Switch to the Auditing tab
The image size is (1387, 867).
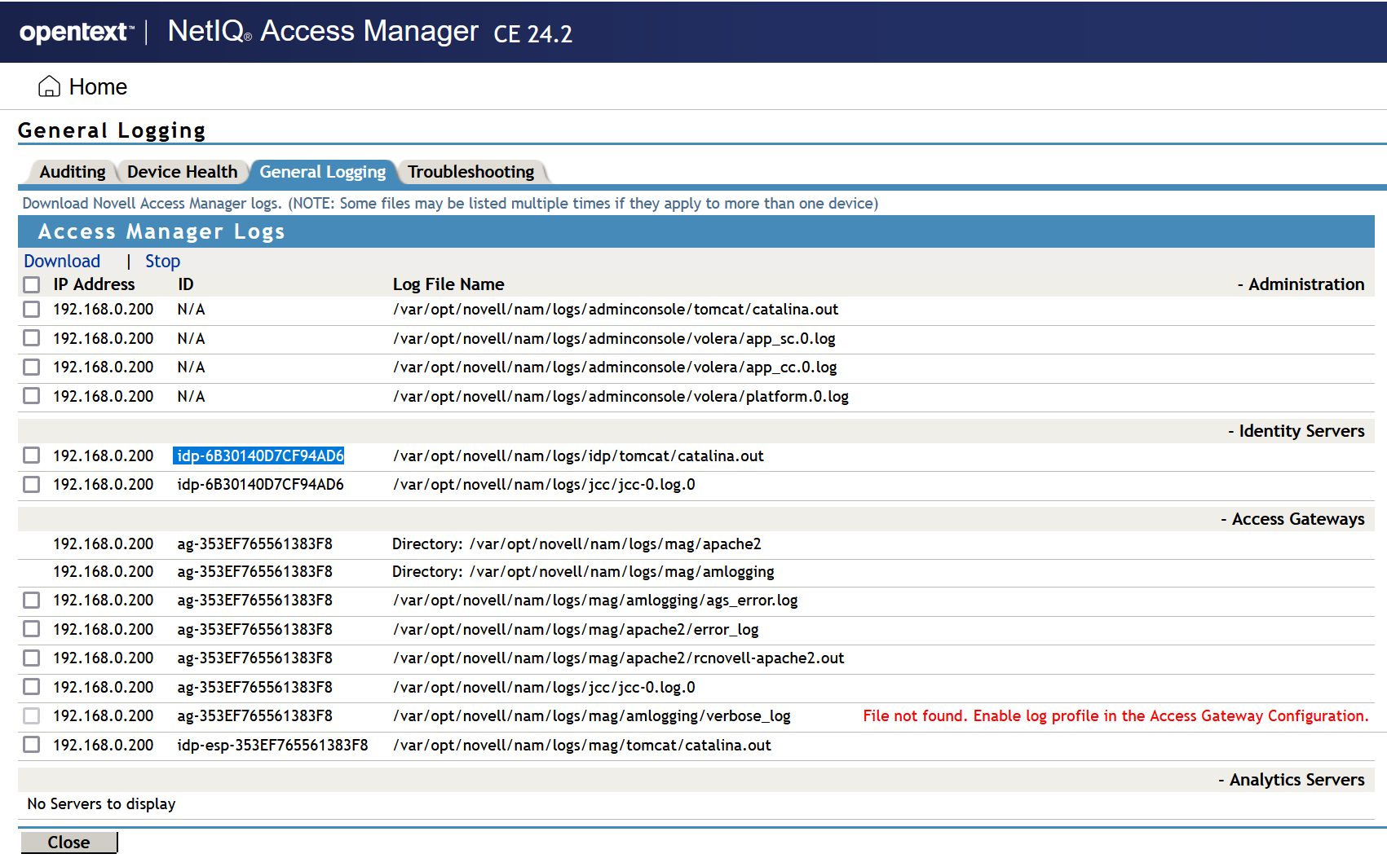pyautogui.click(x=72, y=172)
